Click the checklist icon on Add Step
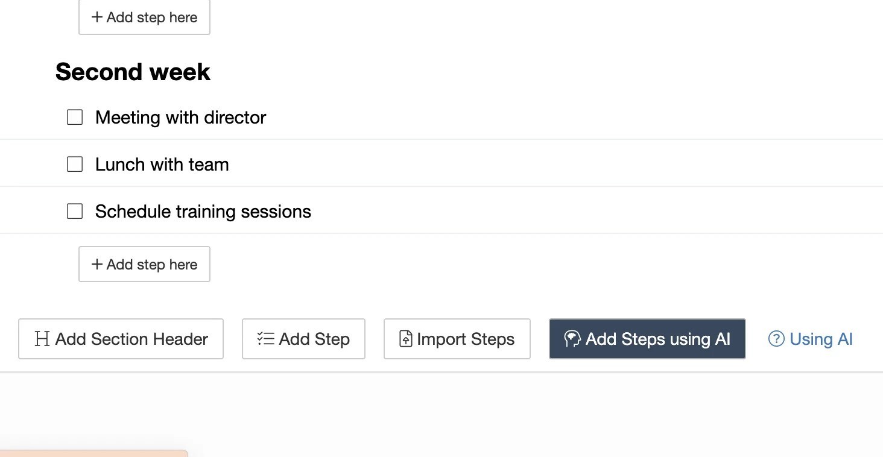Viewport: 883px width, 457px height. point(265,339)
